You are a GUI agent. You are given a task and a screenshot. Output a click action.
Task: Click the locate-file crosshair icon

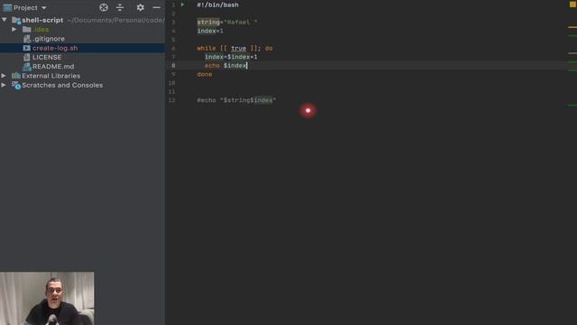tap(104, 7)
